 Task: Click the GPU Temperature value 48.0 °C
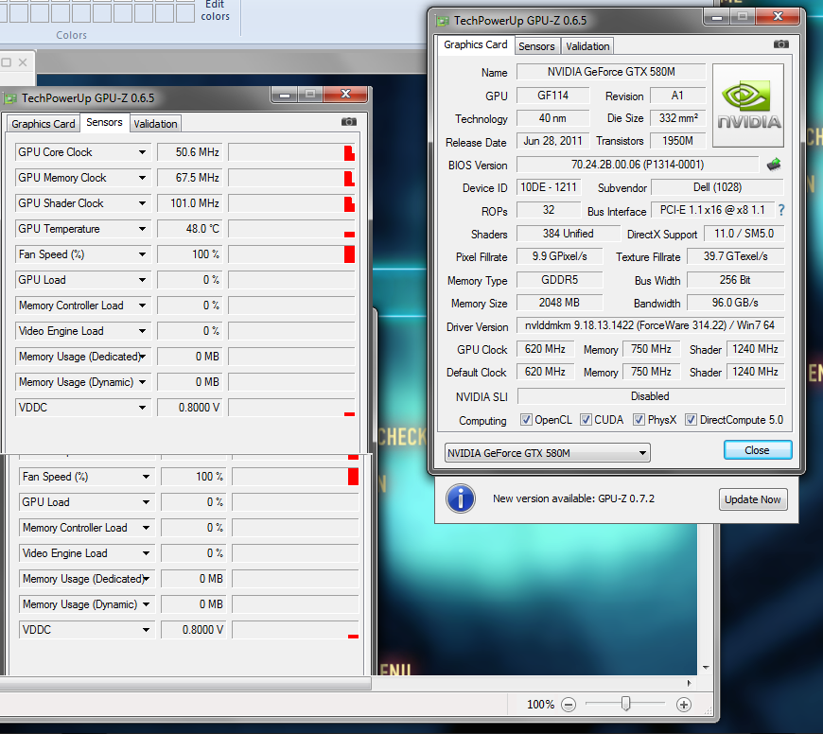coord(190,229)
